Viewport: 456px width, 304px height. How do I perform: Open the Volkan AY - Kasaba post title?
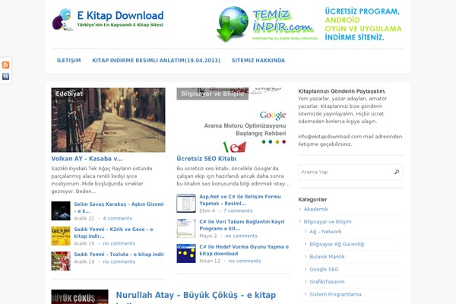(87, 159)
